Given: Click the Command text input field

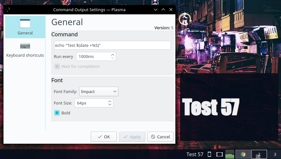Looking at the screenshot, I should pyautogui.click(x=112, y=45).
